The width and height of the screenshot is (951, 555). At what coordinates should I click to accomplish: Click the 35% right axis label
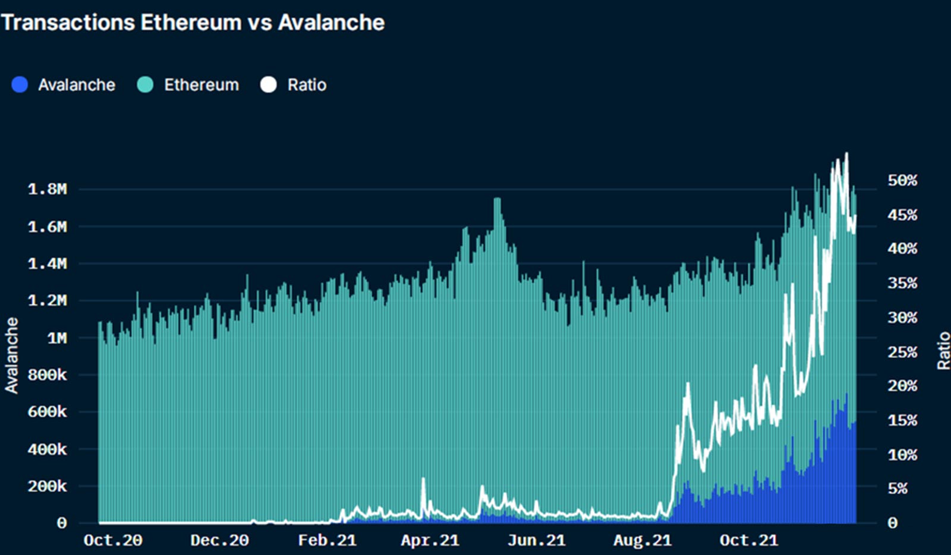902,283
